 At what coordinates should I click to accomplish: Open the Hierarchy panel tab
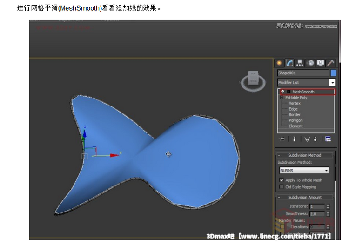pos(300,63)
